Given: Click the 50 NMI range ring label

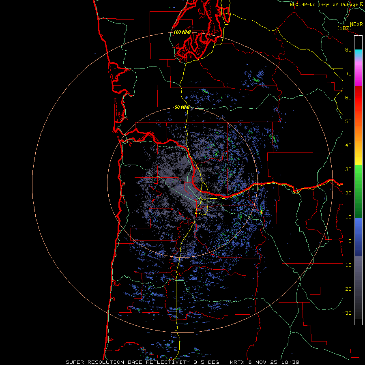Looking at the screenshot, I should pos(182,107).
